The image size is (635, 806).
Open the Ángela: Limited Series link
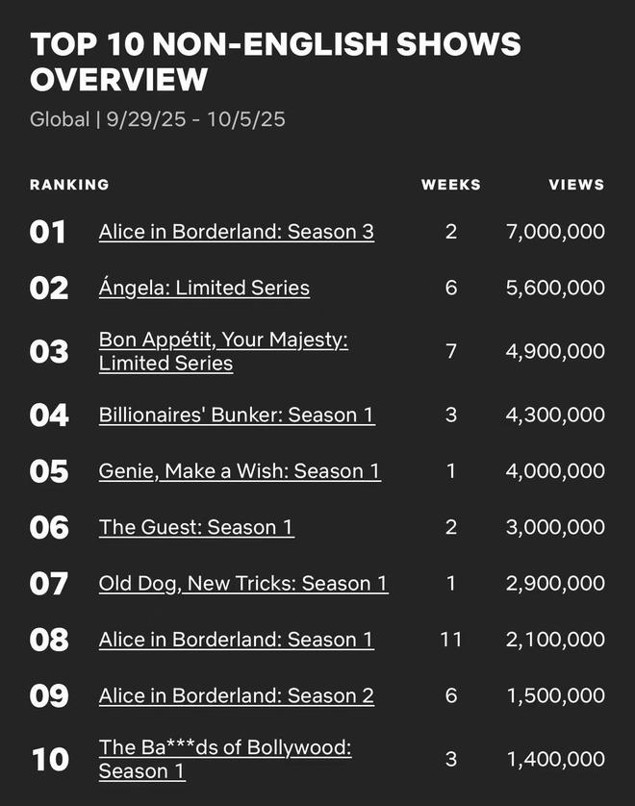204,288
